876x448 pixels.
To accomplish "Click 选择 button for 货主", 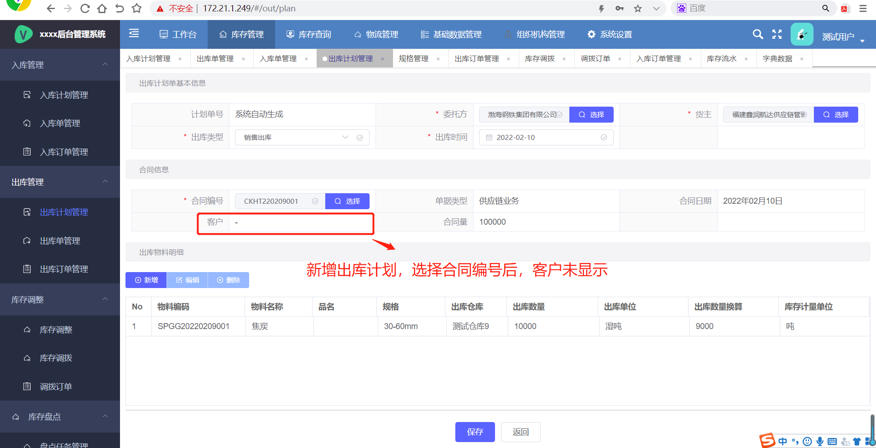I will coord(836,114).
